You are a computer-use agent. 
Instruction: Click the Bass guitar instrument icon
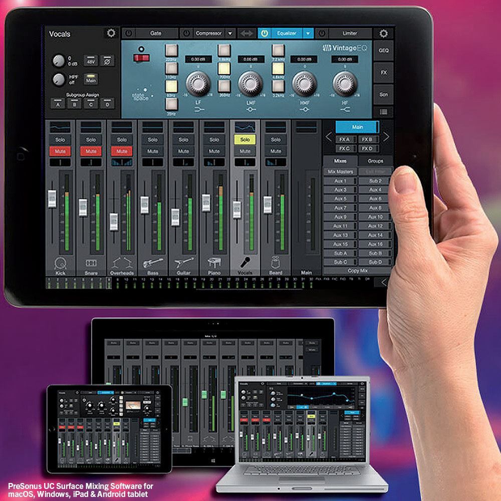pyautogui.click(x=152, y=262)
